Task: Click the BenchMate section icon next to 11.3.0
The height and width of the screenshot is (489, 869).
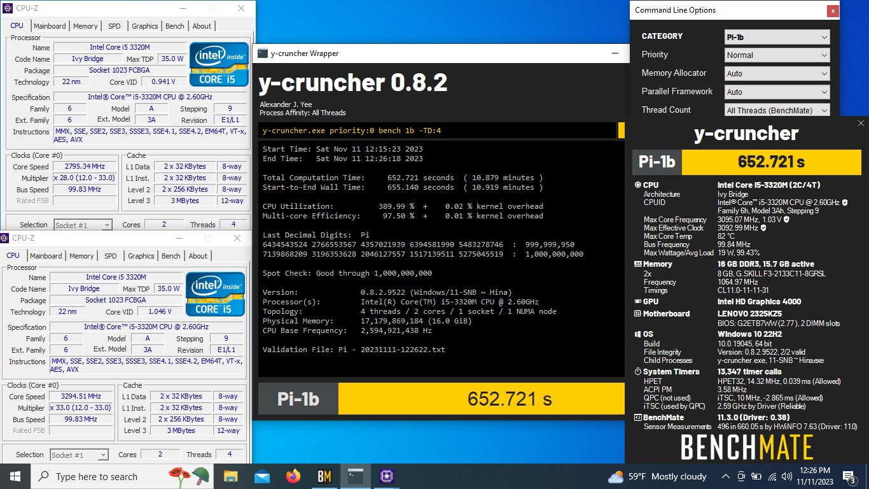Action: (x=637, y=418)
